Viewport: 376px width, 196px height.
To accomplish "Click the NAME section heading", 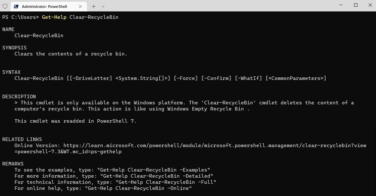I will (8, 29).
